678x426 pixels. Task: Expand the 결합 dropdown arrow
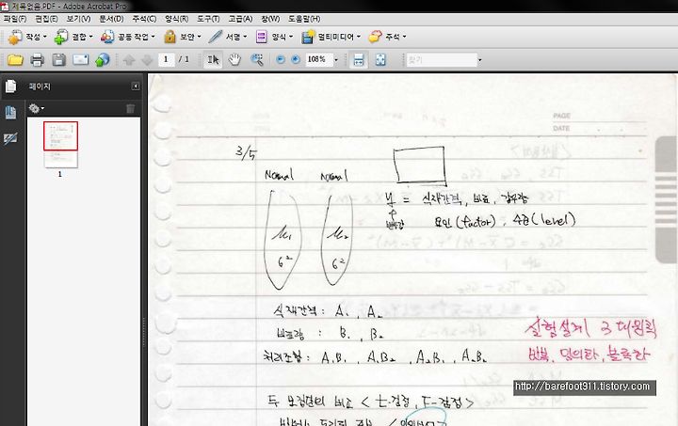point(90,37)
